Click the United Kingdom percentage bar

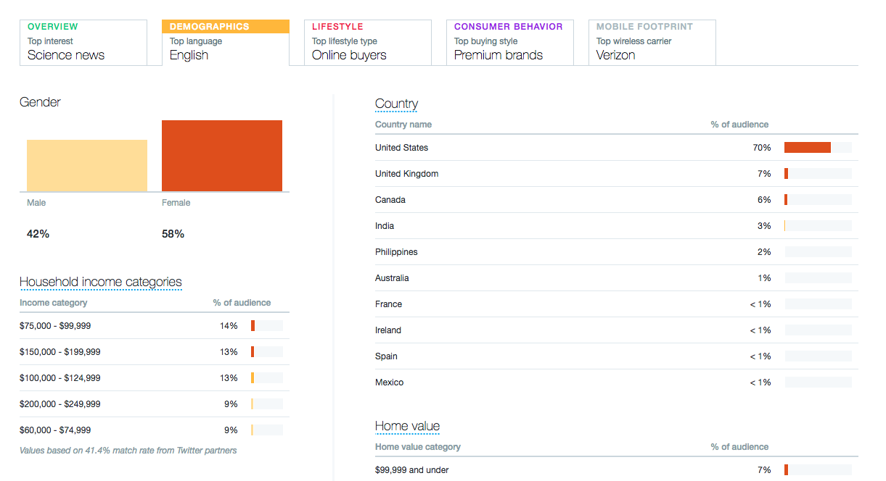(x=818, y=174)
